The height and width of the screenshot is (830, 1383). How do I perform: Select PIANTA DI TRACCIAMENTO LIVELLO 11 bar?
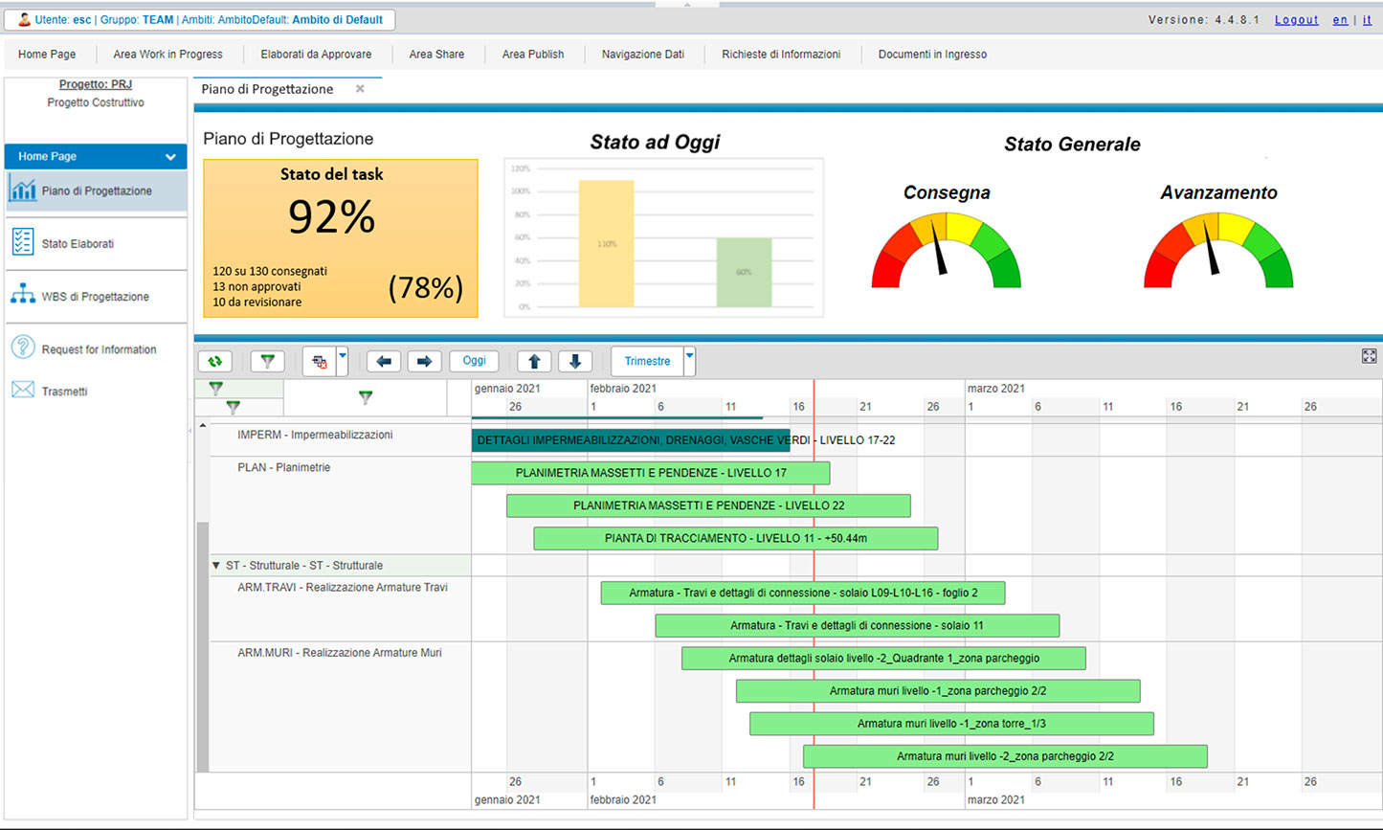click(736, 538)
